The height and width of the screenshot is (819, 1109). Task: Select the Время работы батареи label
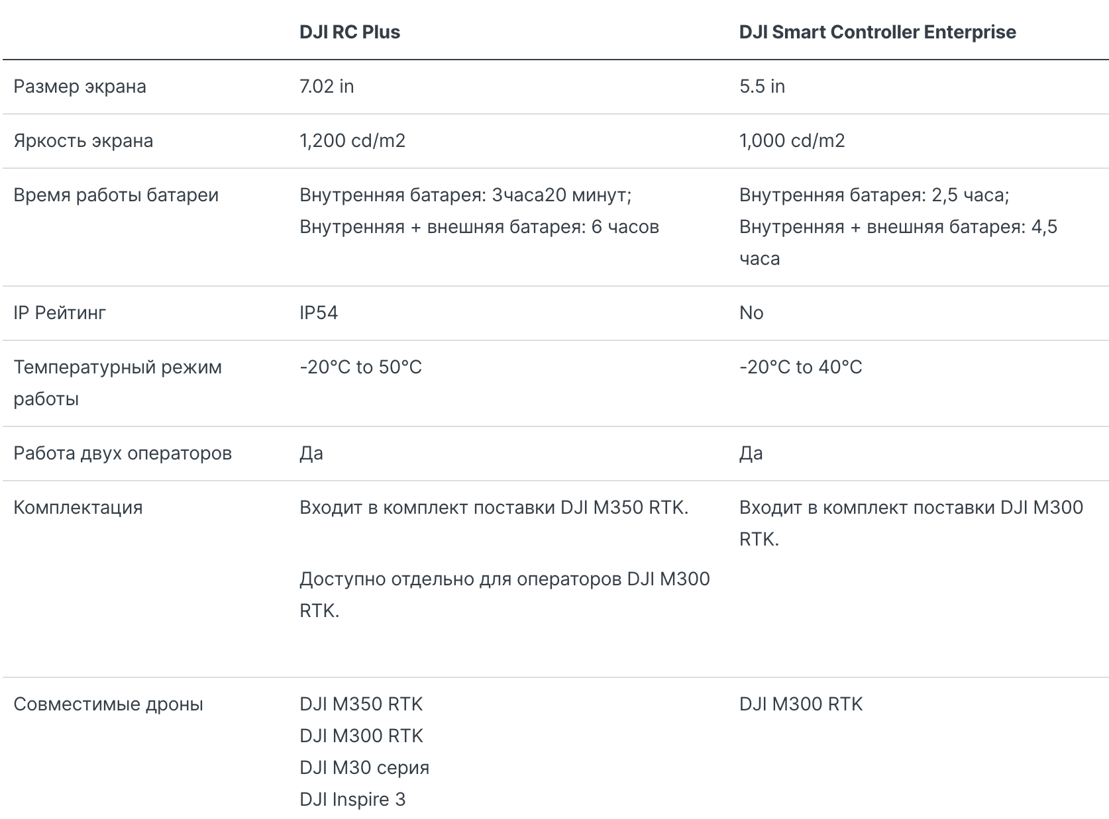(x=116, y=195)
